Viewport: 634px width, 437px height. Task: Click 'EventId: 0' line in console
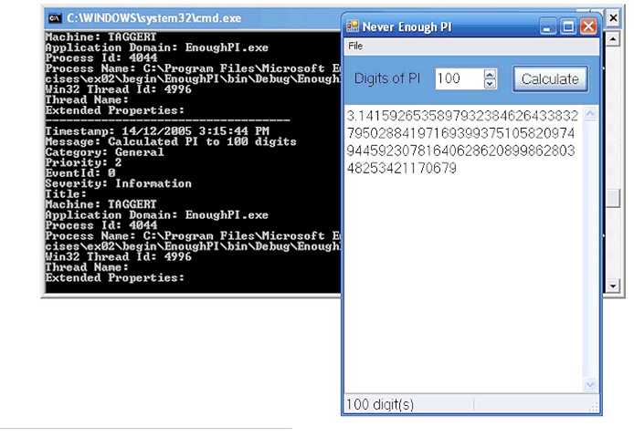(80, 173)
